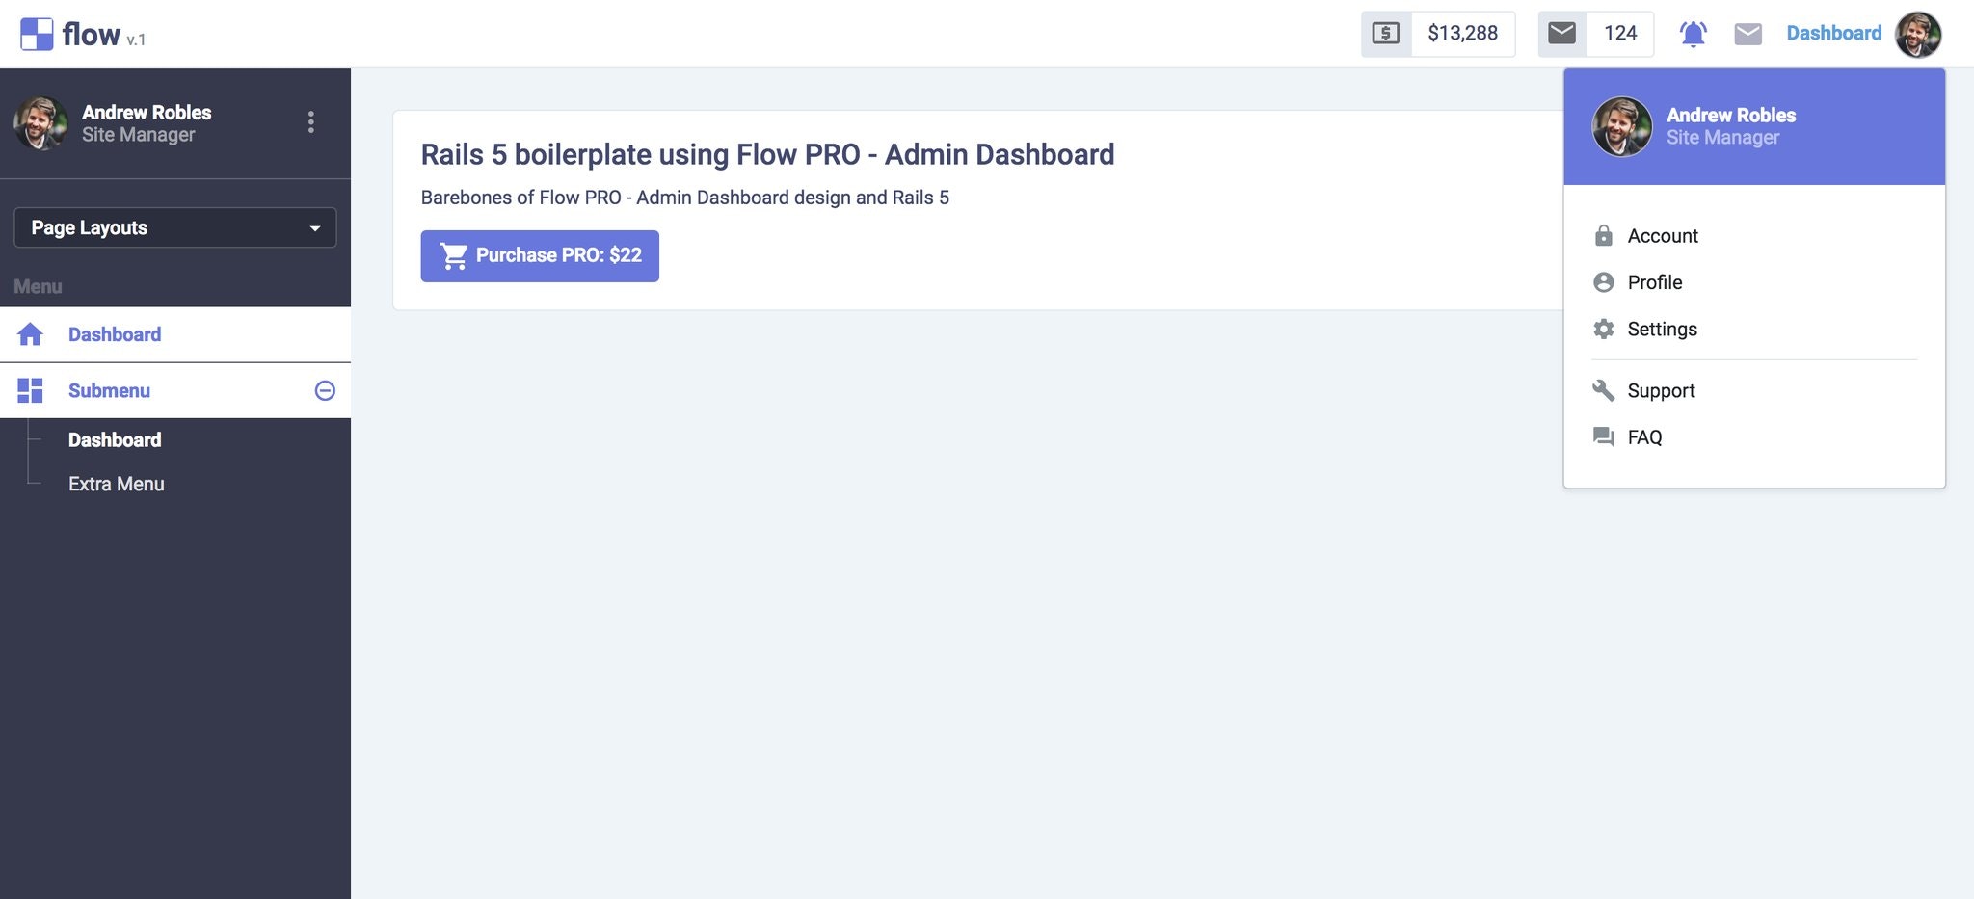
Task: Collapse Submenu with the minus circle icon
Action: (x=325, y=390)
